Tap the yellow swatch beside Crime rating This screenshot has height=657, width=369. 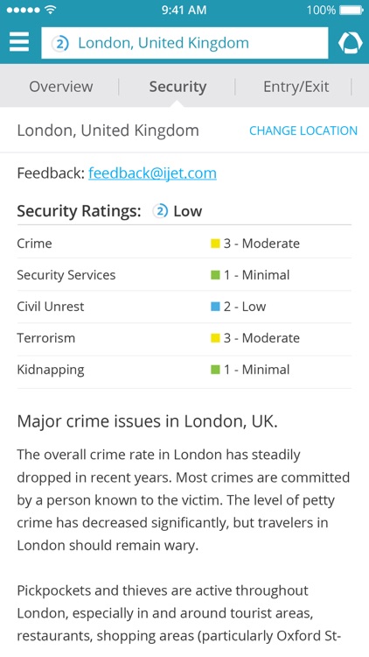tap(215, 244)
